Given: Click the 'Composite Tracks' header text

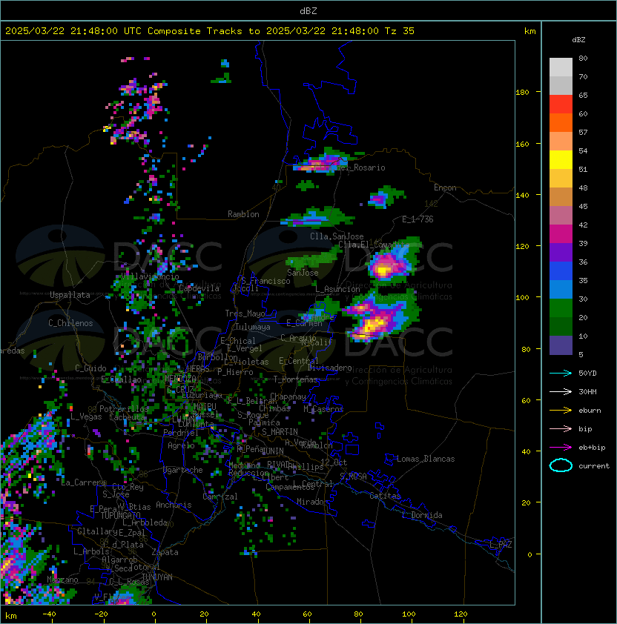Looking at the screenshot, I should (195, 31).
